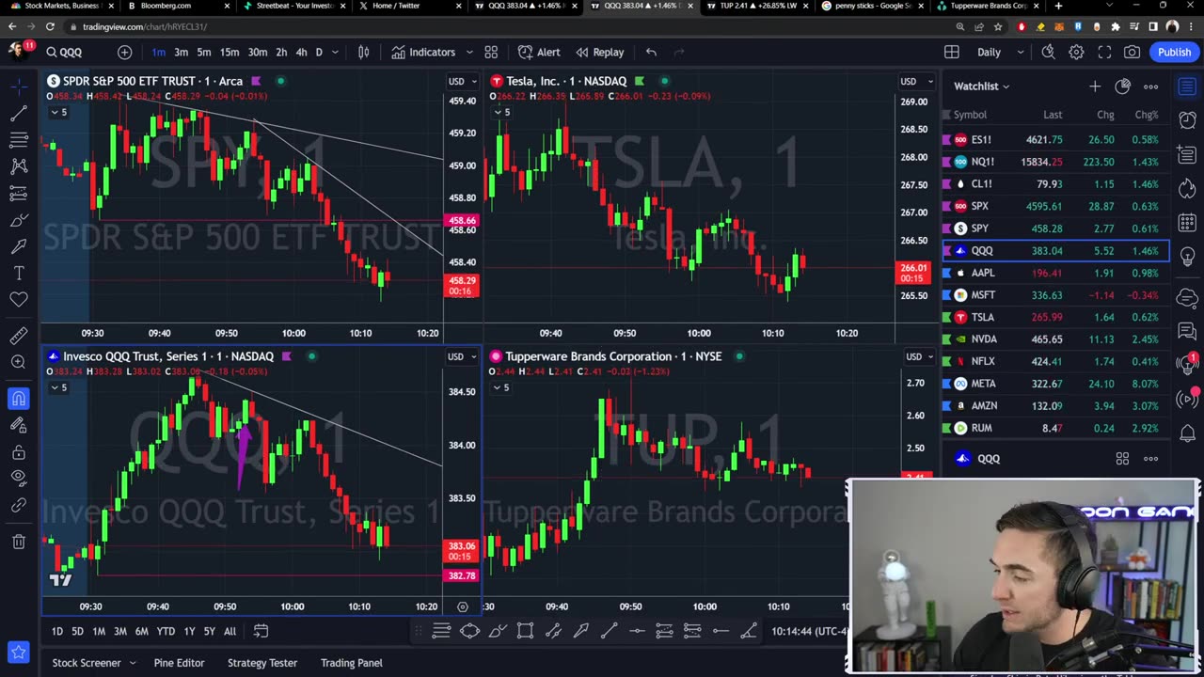The width and height of the screenshot is (1204, 677).
Task: Toggle hide all drawings eye icon
Action: (18, 479)
